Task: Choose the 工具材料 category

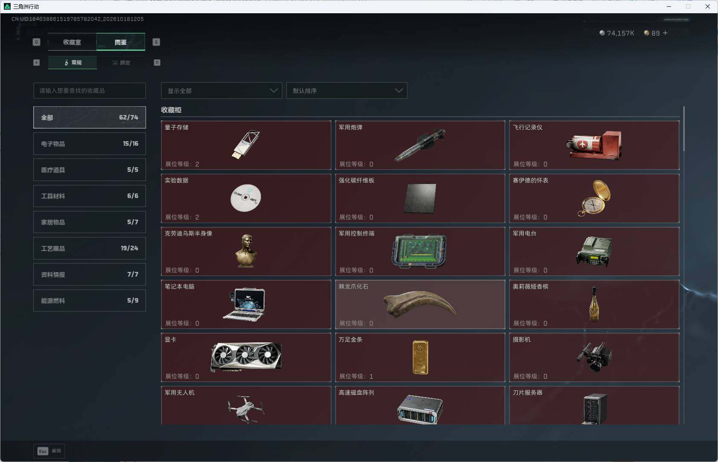Action: 90,196
